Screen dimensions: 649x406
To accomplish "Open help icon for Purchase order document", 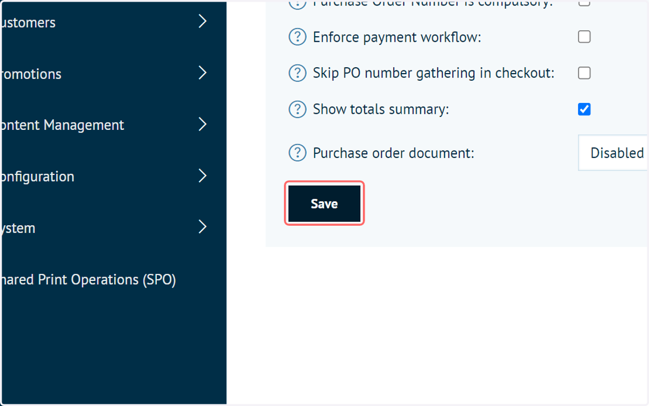I will pyautogui.click(x=297, y=153).
